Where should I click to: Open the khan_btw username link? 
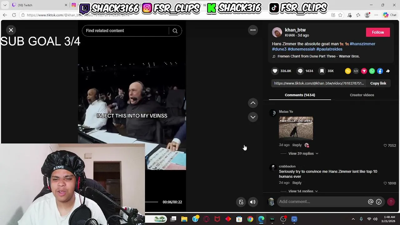coord(295,30)
